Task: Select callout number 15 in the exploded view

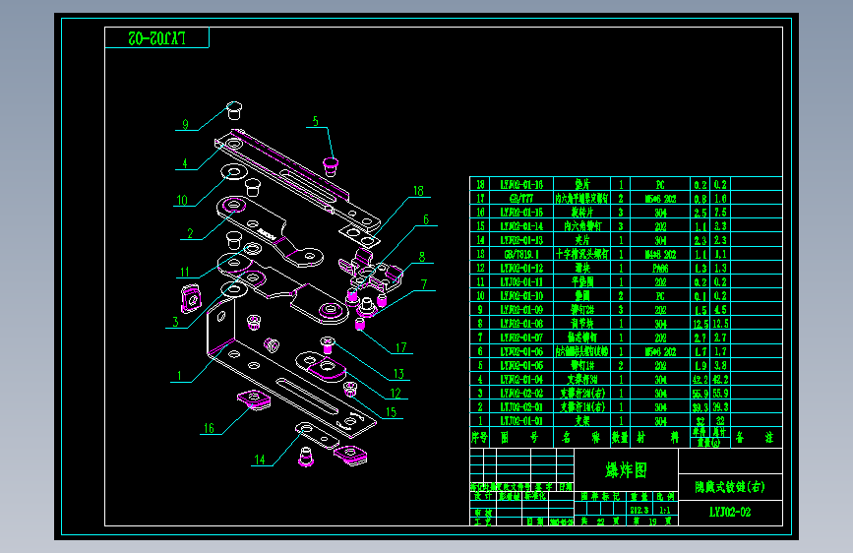Action: point(392,412)
